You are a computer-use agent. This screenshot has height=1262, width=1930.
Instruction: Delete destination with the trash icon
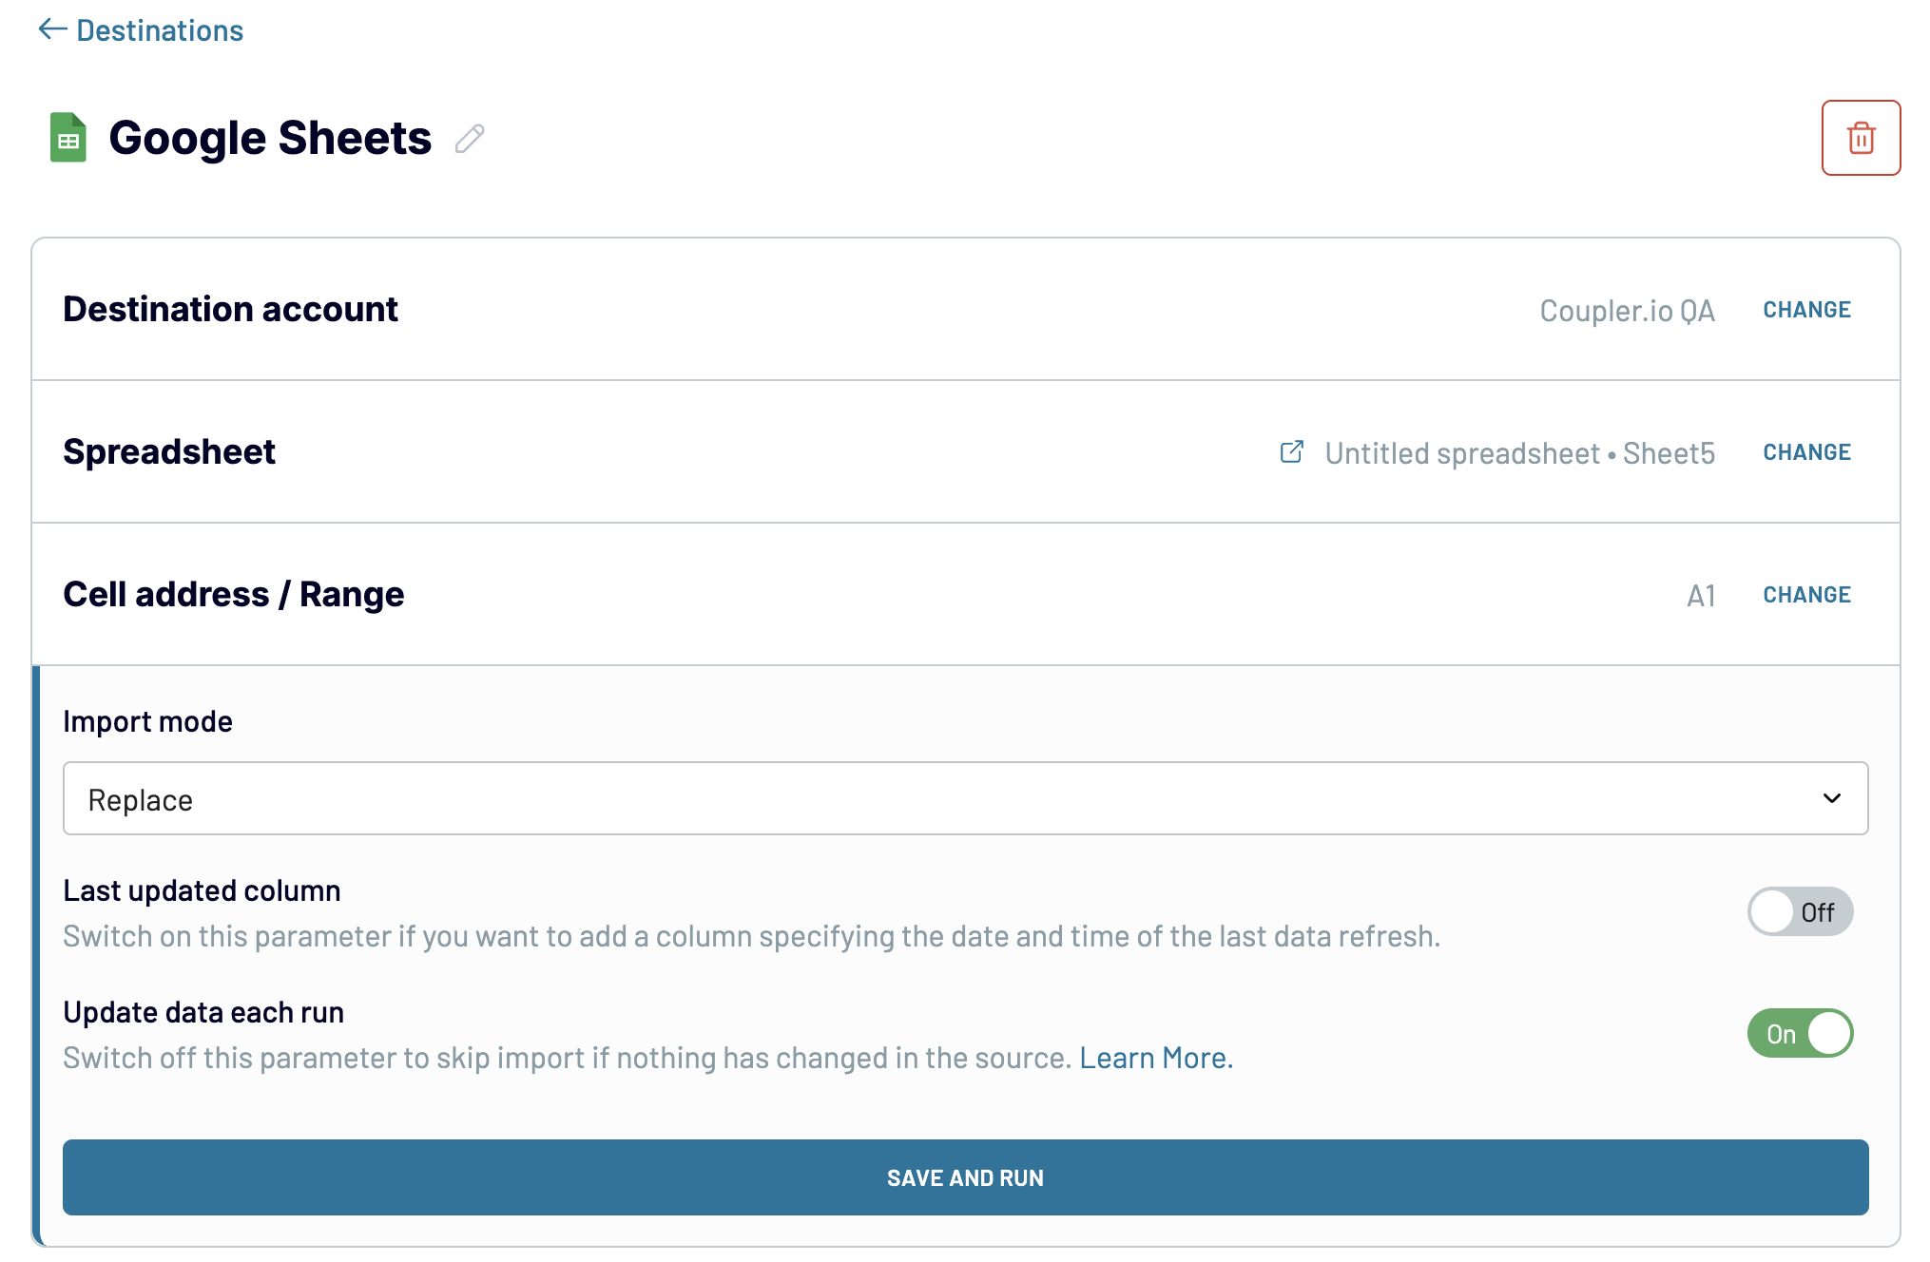coord(1861,138)
